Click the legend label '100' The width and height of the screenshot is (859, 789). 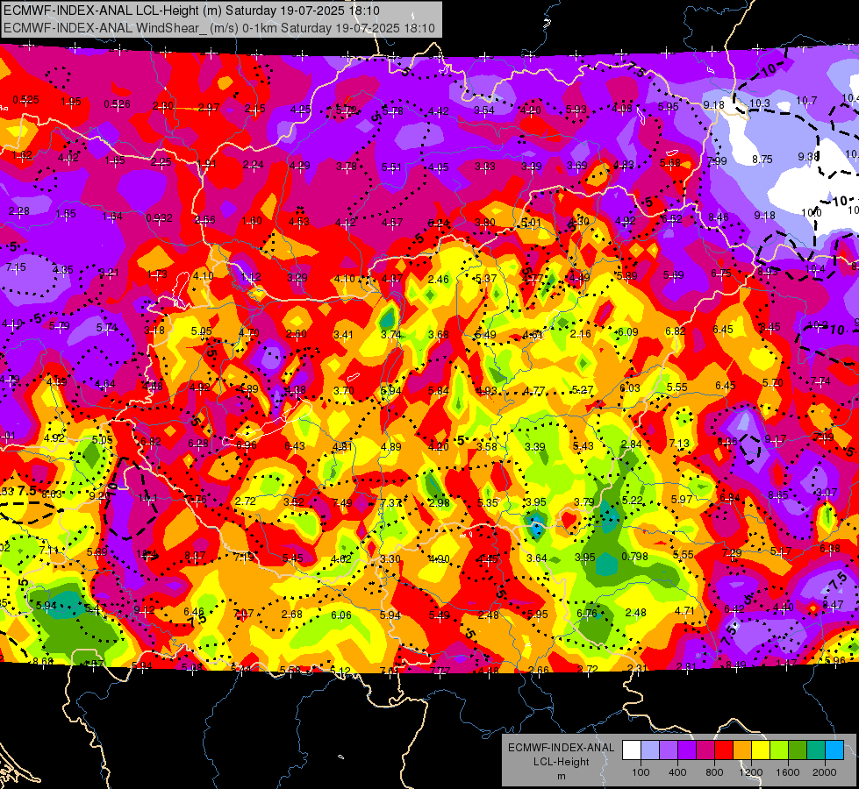point(641,772)
